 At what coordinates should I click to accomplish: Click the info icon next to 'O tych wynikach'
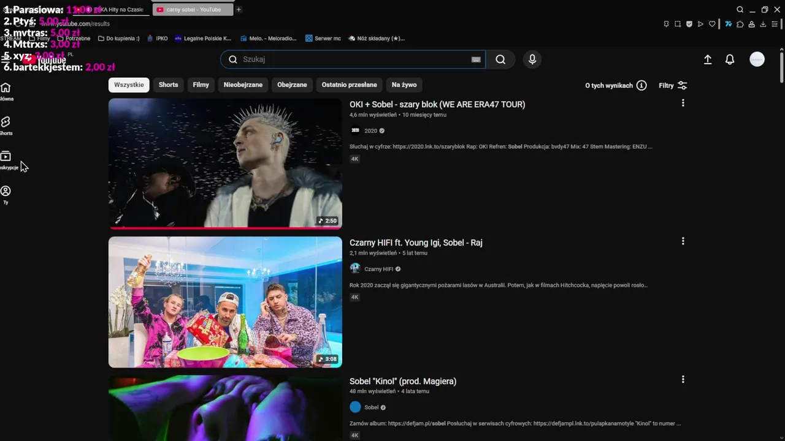tap(641, 85)
